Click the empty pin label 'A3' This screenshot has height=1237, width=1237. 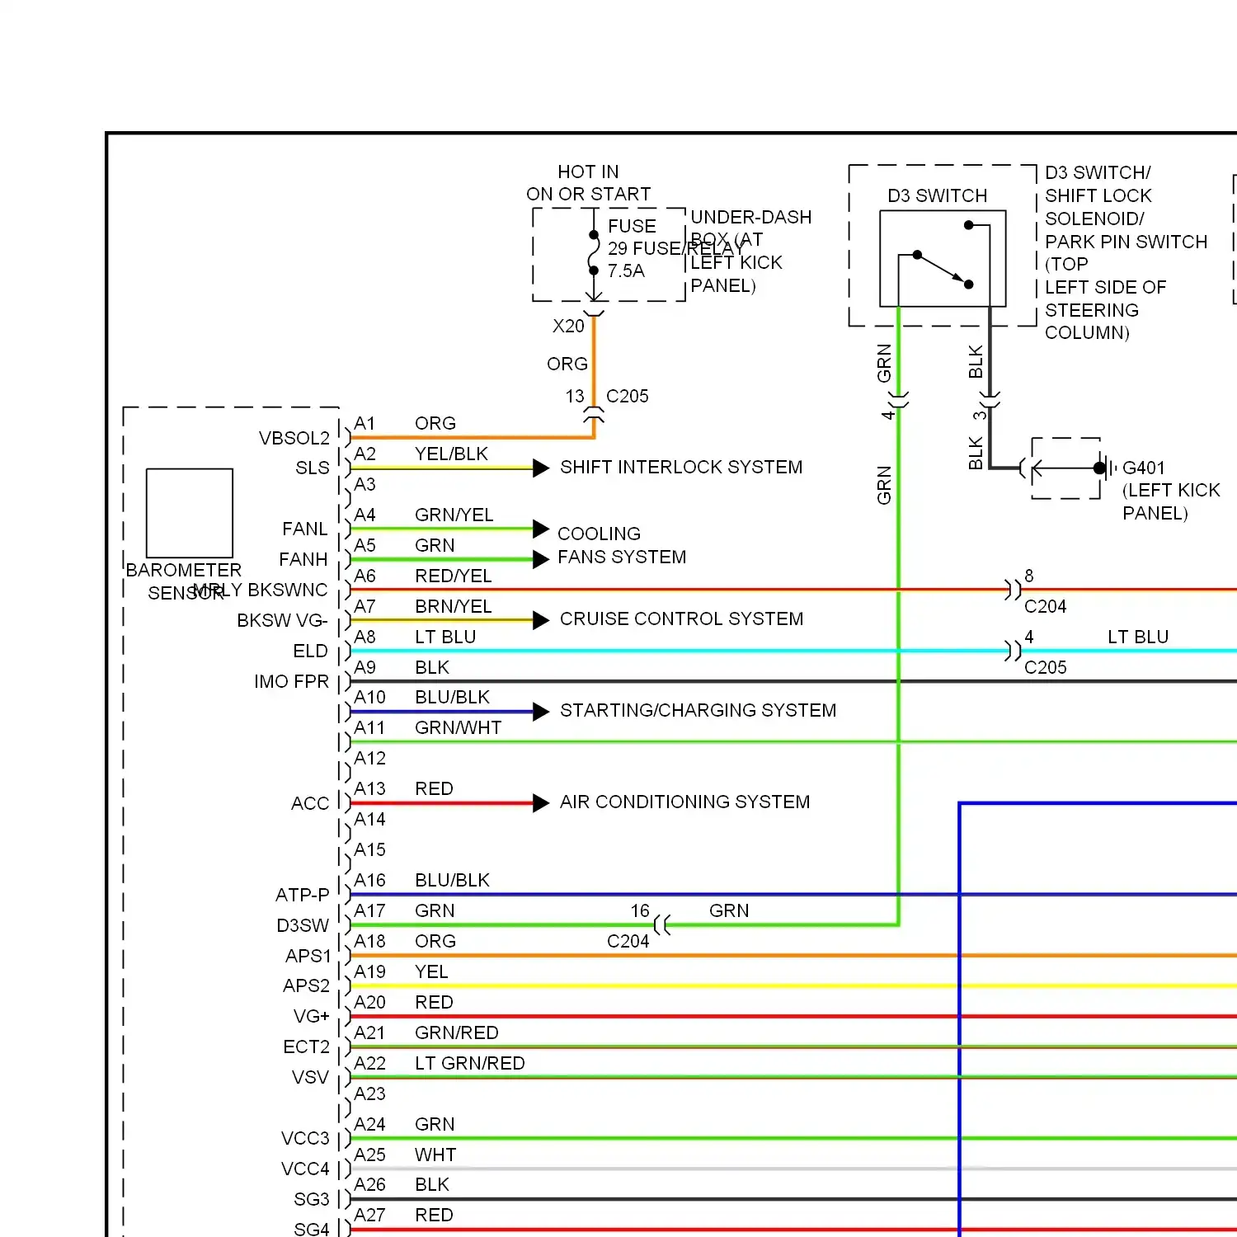click(365, 485)
